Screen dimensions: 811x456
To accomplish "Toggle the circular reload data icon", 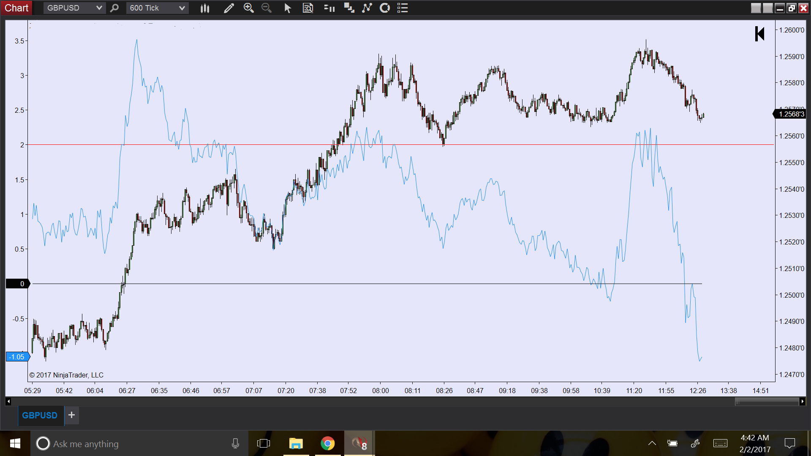I will point(385,8).
